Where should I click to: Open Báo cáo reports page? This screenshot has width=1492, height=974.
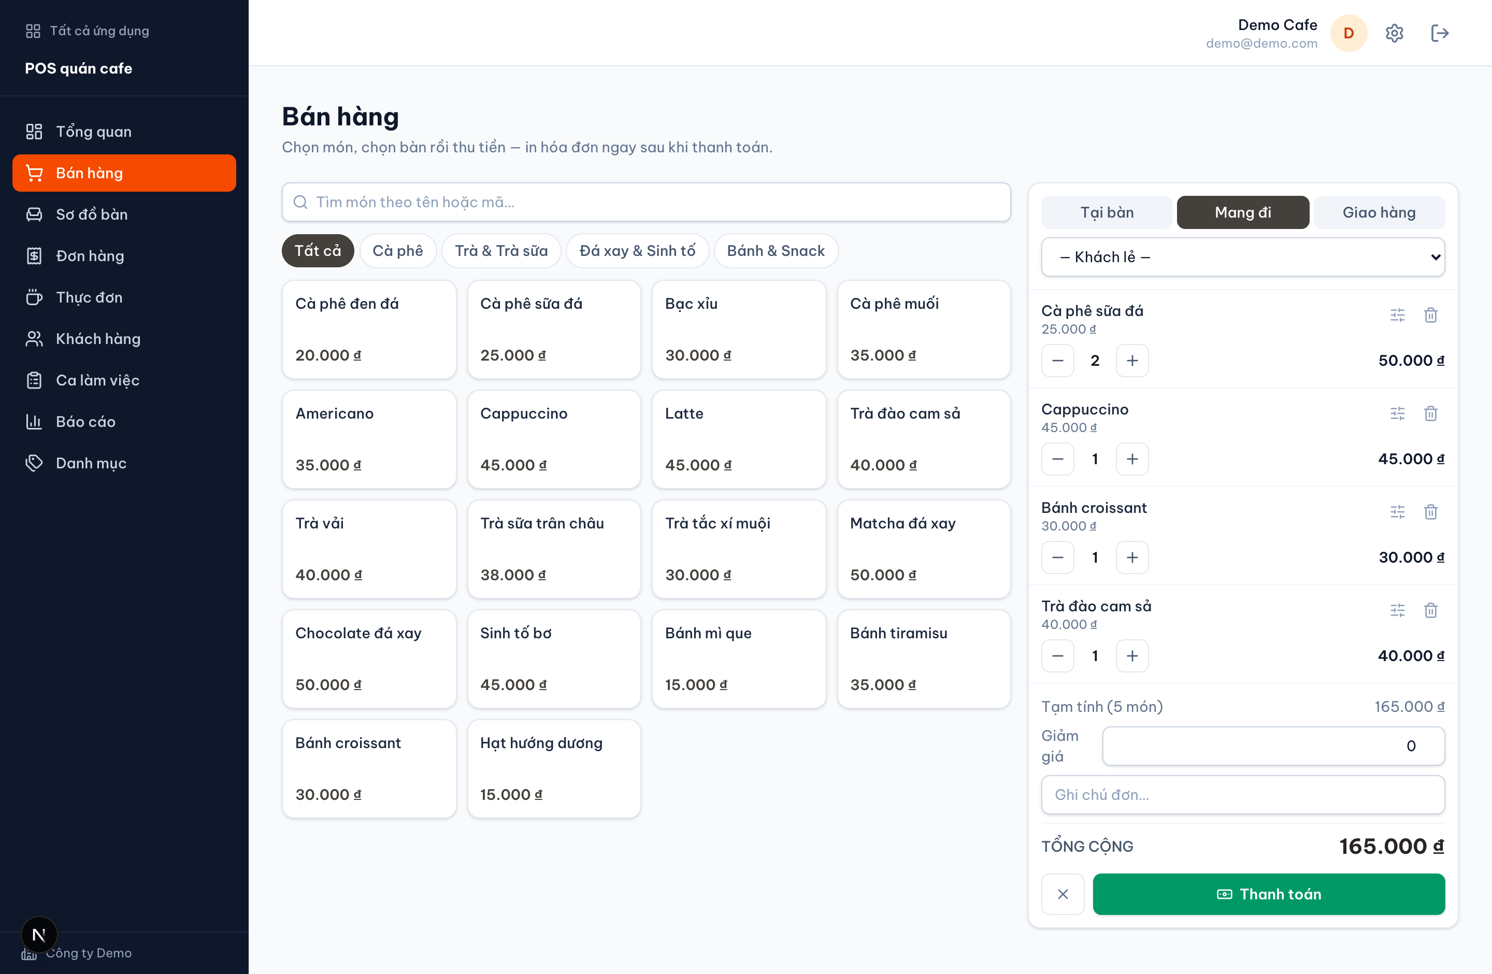pos(124,422)
